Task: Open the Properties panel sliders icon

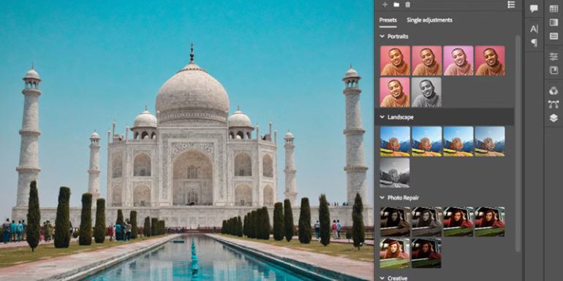Action: 553,56
